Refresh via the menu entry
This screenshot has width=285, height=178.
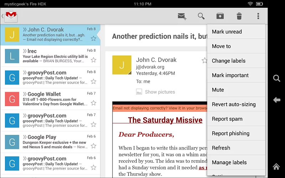pyautogui.click(x=236, y=148)
